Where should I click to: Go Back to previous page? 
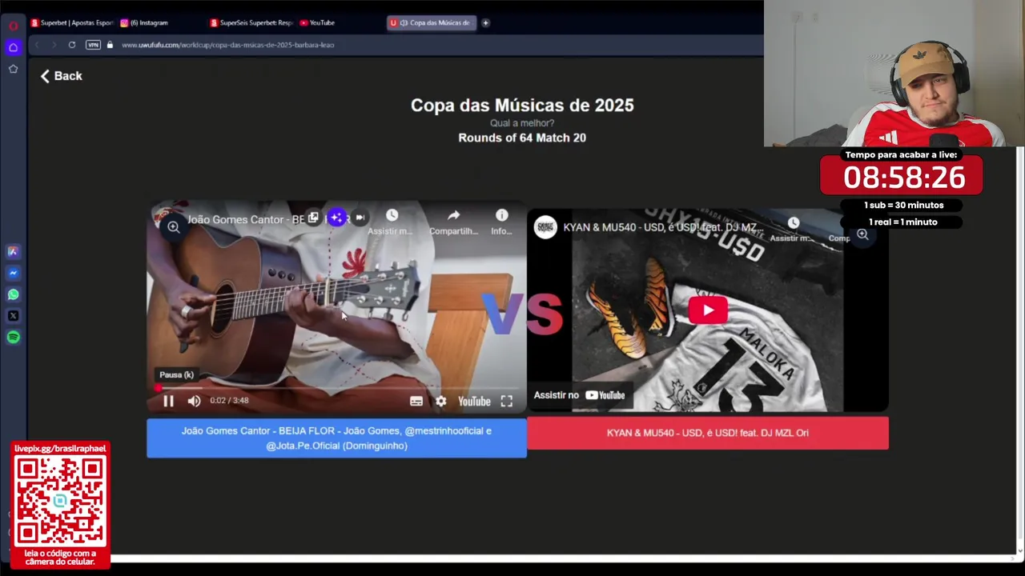tap(62, 76)
